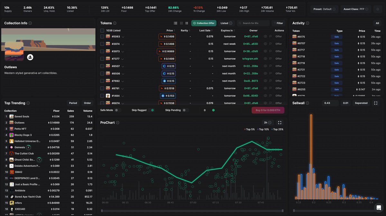Click Period in Top Trending

tap(73, 103)
